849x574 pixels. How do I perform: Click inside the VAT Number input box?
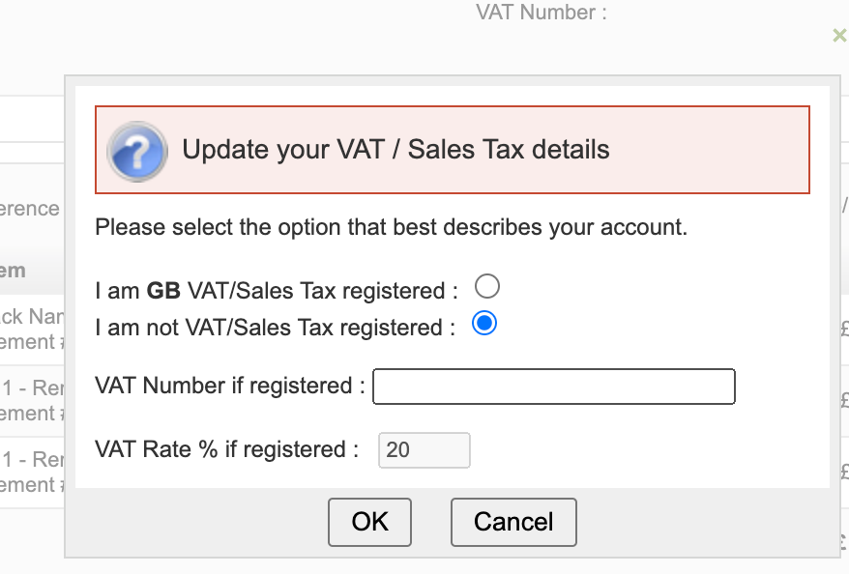pos(553,387)
